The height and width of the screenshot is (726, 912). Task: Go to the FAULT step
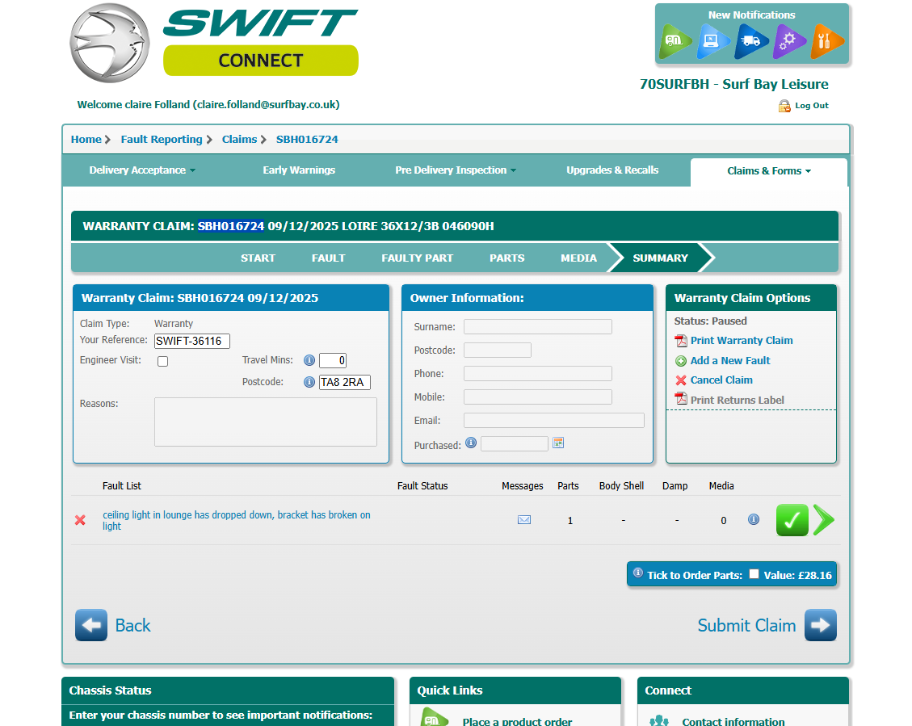pyautogui.click(x=328, y=258)
